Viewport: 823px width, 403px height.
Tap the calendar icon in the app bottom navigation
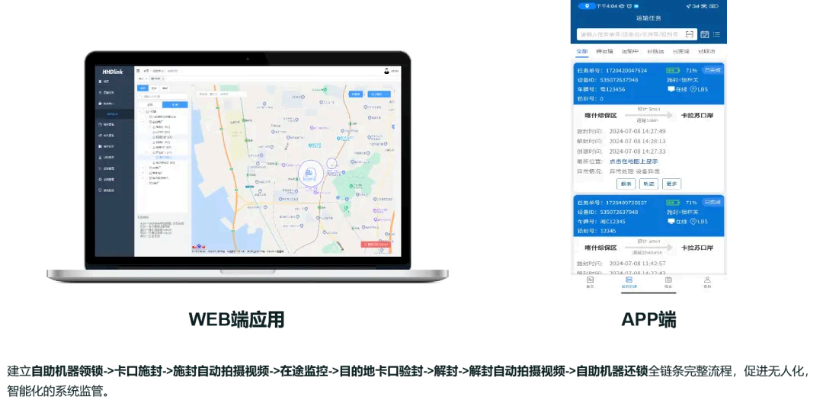point(668,280)
